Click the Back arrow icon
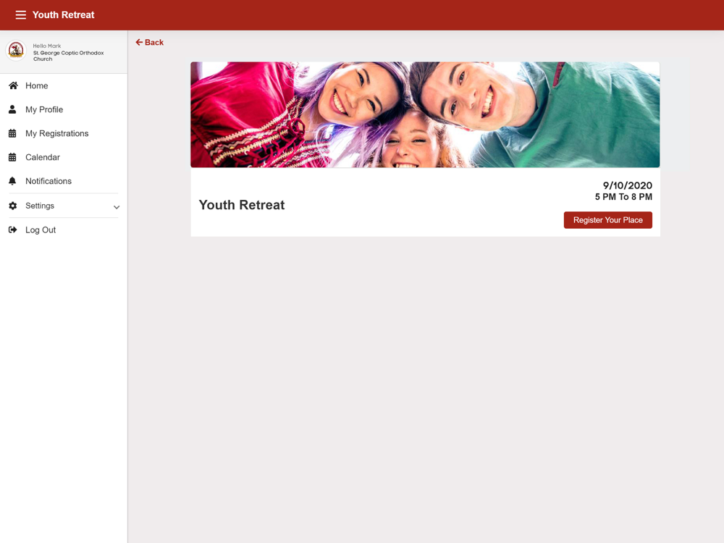The width and height of the screenshot is (724, 543). pos(139,43)
